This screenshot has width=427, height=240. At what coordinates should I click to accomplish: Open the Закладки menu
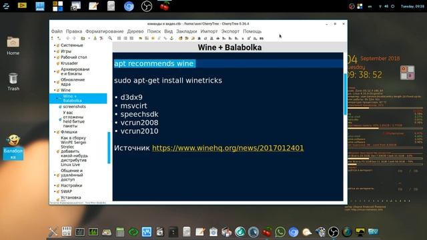coord(187,31)
